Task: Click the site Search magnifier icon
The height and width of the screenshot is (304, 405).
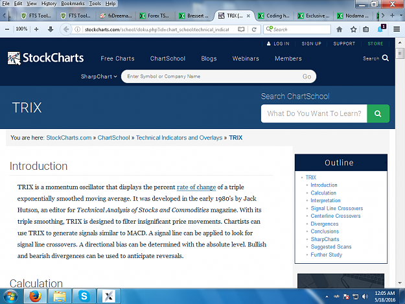Action: [386, 58]
